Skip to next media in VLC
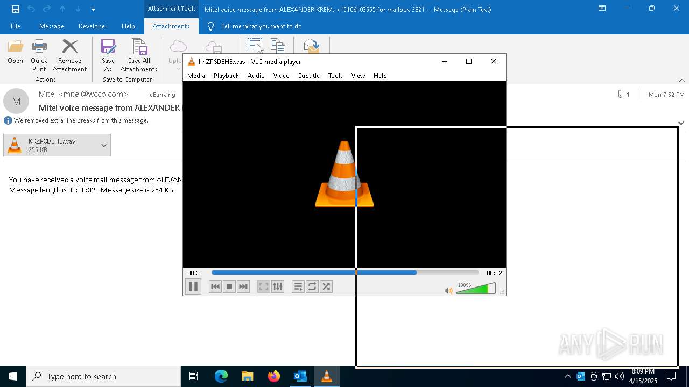Image resolution: width=689 pixels, height=387 pixels. point(243,286)
